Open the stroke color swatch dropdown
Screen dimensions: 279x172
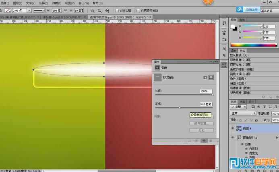(8, 11)
